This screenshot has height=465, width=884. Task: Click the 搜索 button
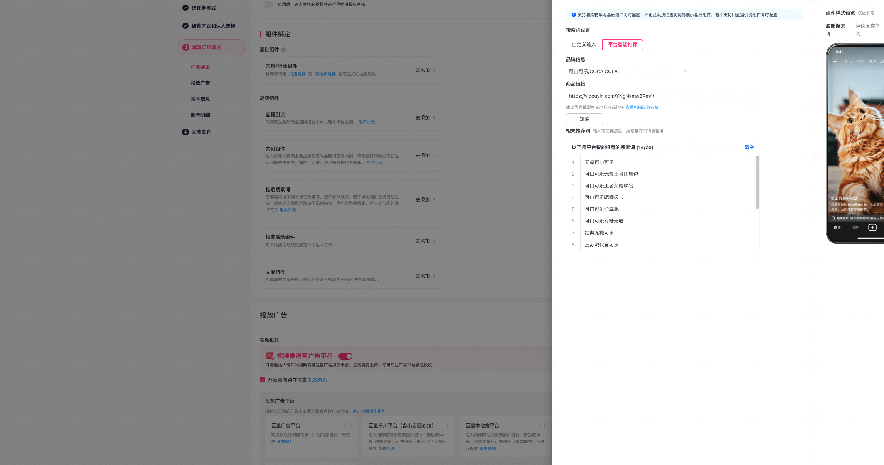coord(584,119)
